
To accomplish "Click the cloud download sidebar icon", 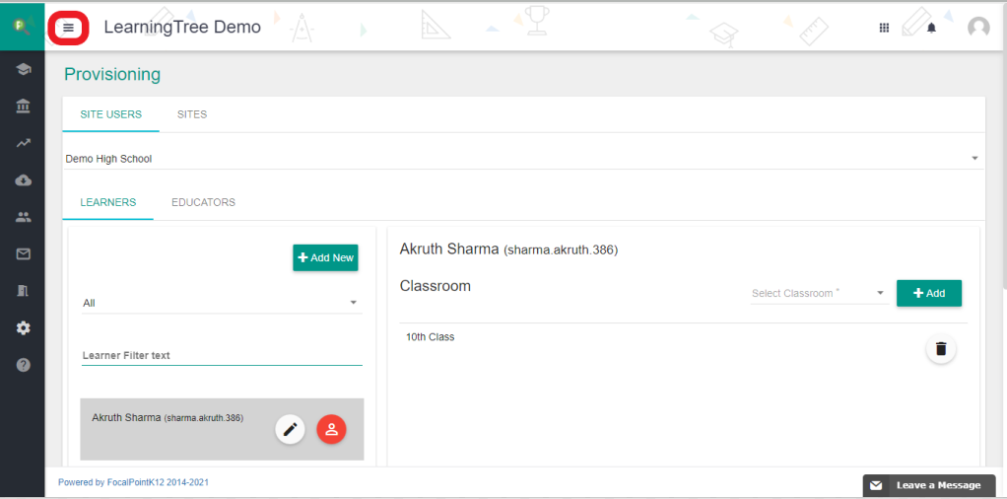I will pyautogui.click(x=23, y=180).
